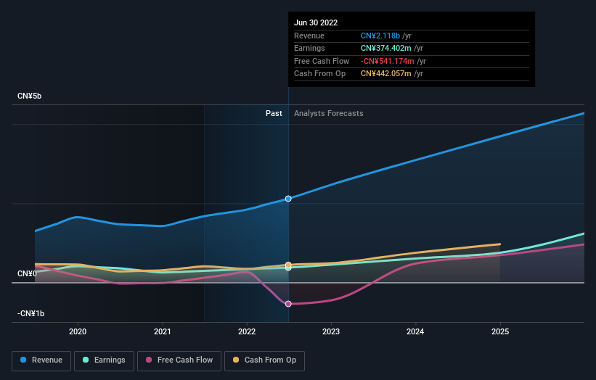Click the orange Cash From Op data point
Viewport: 596px width, 380px height.
coord(288,265)
